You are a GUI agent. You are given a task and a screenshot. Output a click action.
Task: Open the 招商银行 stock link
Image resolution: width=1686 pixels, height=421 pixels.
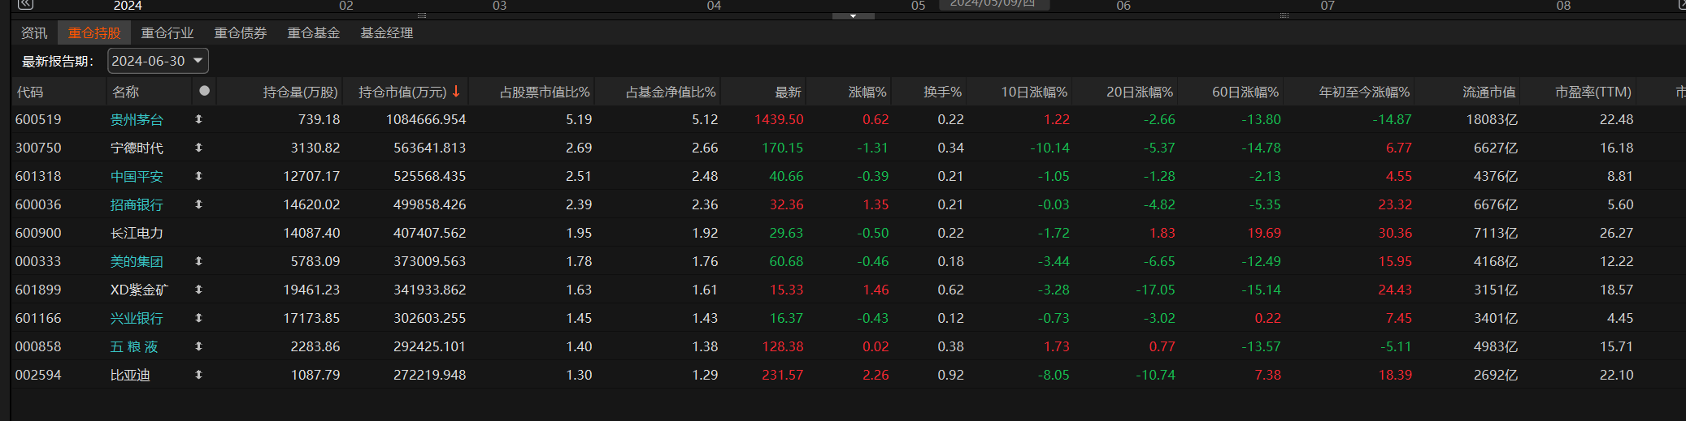click(x=137, y=204)
